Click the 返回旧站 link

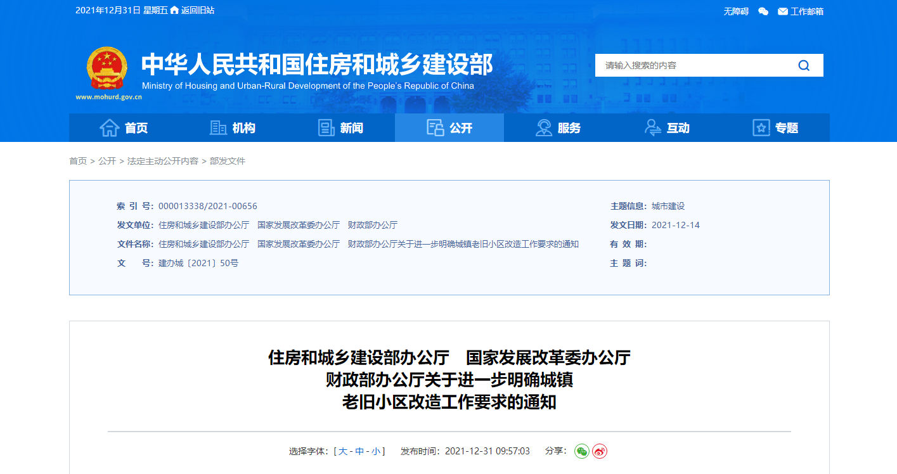(x=198, y=10)
